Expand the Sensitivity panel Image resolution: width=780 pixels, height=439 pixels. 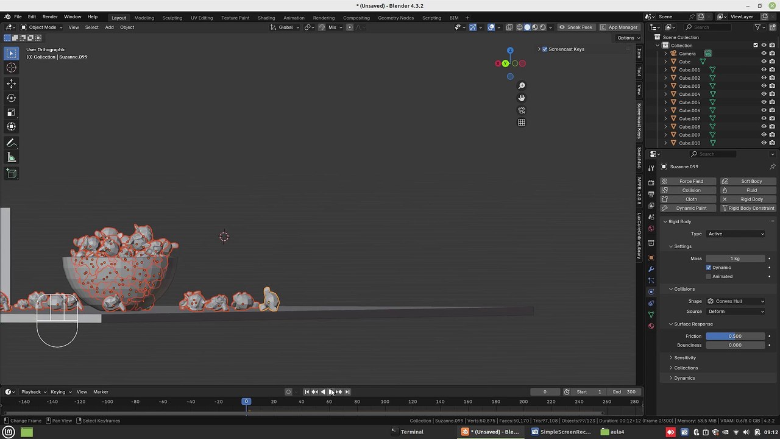pyautogui.click(x=684, y=358)
